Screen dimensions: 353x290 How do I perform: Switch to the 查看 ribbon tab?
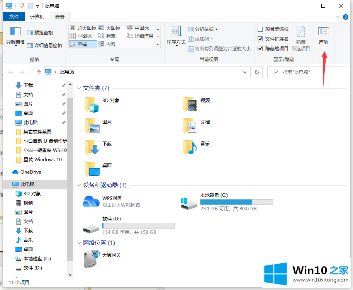[x=60, y=17]
